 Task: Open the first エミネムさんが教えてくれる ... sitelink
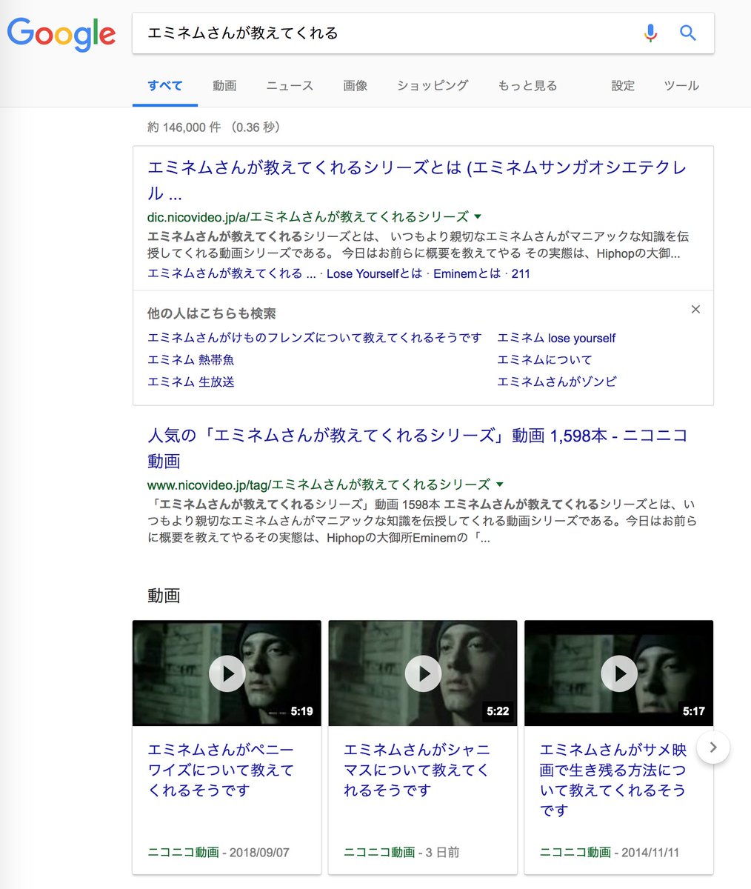click(231, 273)
